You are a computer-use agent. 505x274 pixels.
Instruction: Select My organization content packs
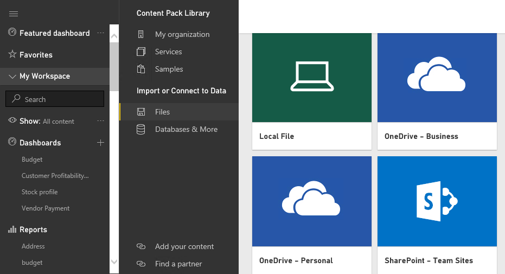(182, 34)
